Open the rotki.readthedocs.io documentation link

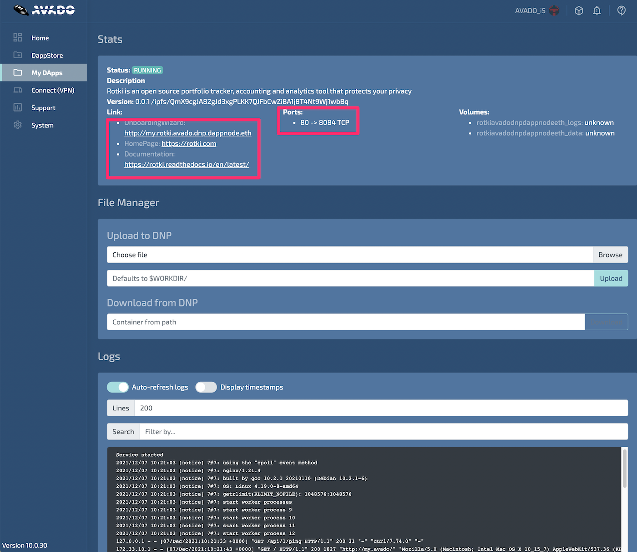[x=187, y=164]
